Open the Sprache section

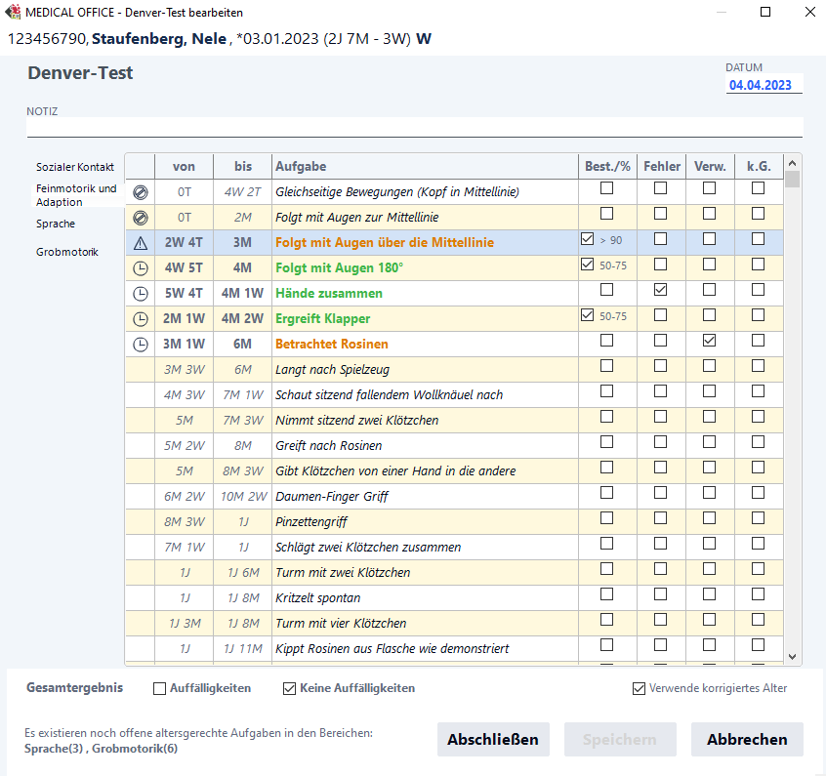pyautogui.click(x=56, y=225)
